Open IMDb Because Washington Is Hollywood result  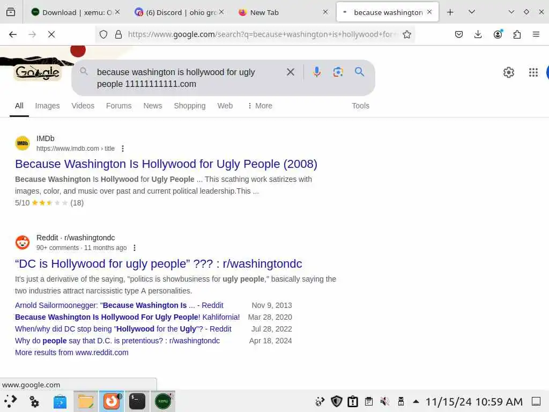[x=166, y=164]
